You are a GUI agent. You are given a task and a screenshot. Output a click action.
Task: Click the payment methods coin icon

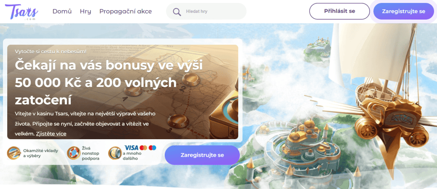(115, 153)
